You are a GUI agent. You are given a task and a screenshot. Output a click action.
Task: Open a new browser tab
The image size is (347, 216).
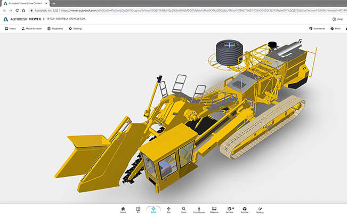point(54,3)
